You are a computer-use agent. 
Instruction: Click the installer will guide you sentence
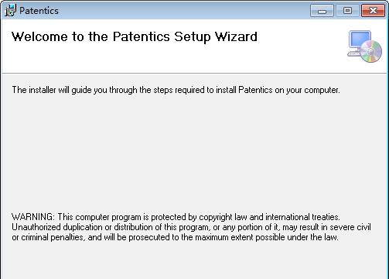pos(176,90)
